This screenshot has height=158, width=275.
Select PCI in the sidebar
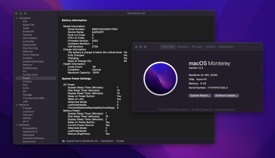pos(24,71)
